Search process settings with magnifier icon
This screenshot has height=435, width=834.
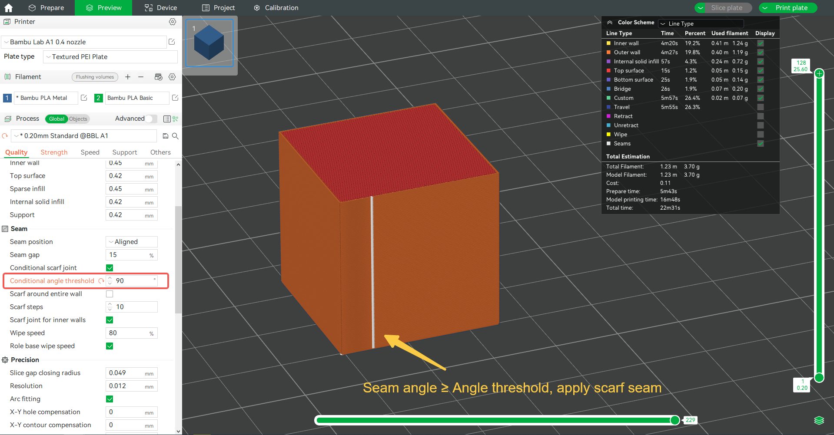[x=175, y=136]
